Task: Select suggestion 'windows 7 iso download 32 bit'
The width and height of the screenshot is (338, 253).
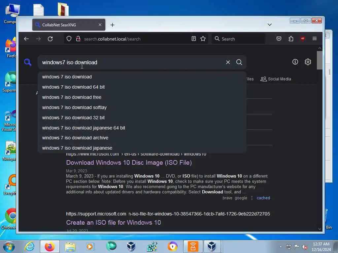Action: click(142, 118)
